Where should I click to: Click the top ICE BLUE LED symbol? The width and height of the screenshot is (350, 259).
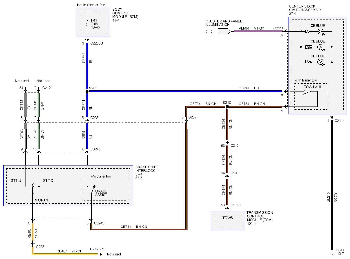tap(321, 32)
